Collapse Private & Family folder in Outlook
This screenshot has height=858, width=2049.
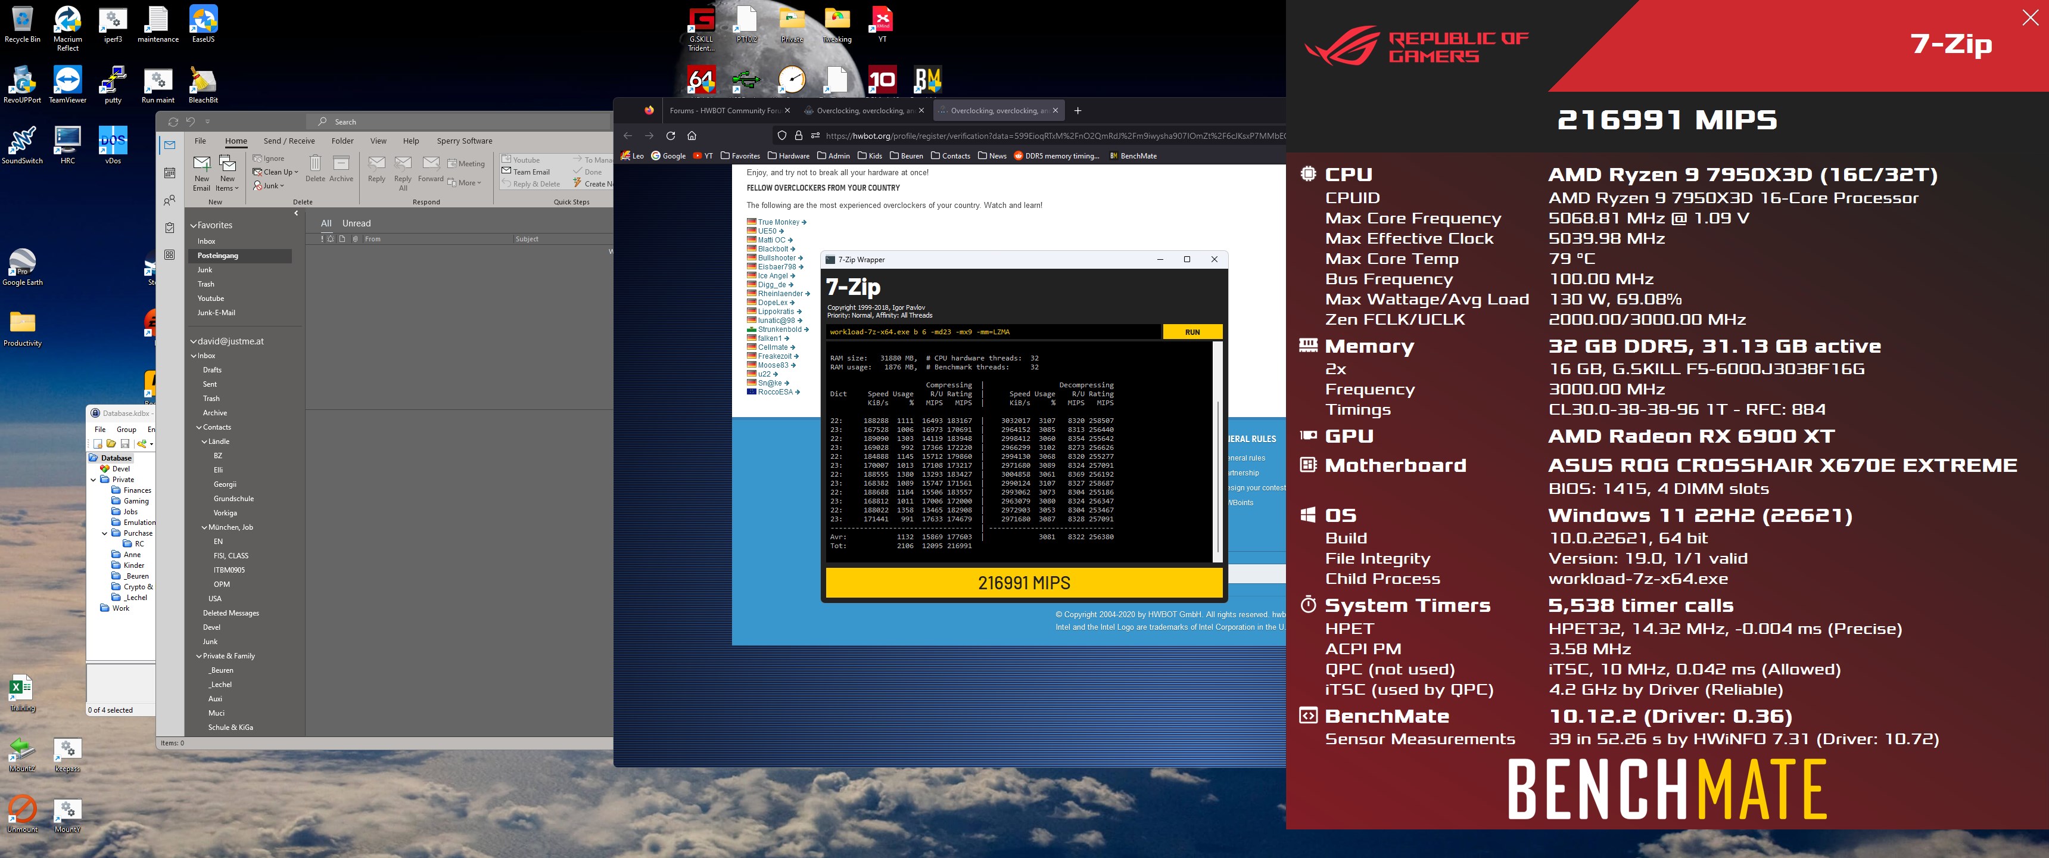coord(200,657)
